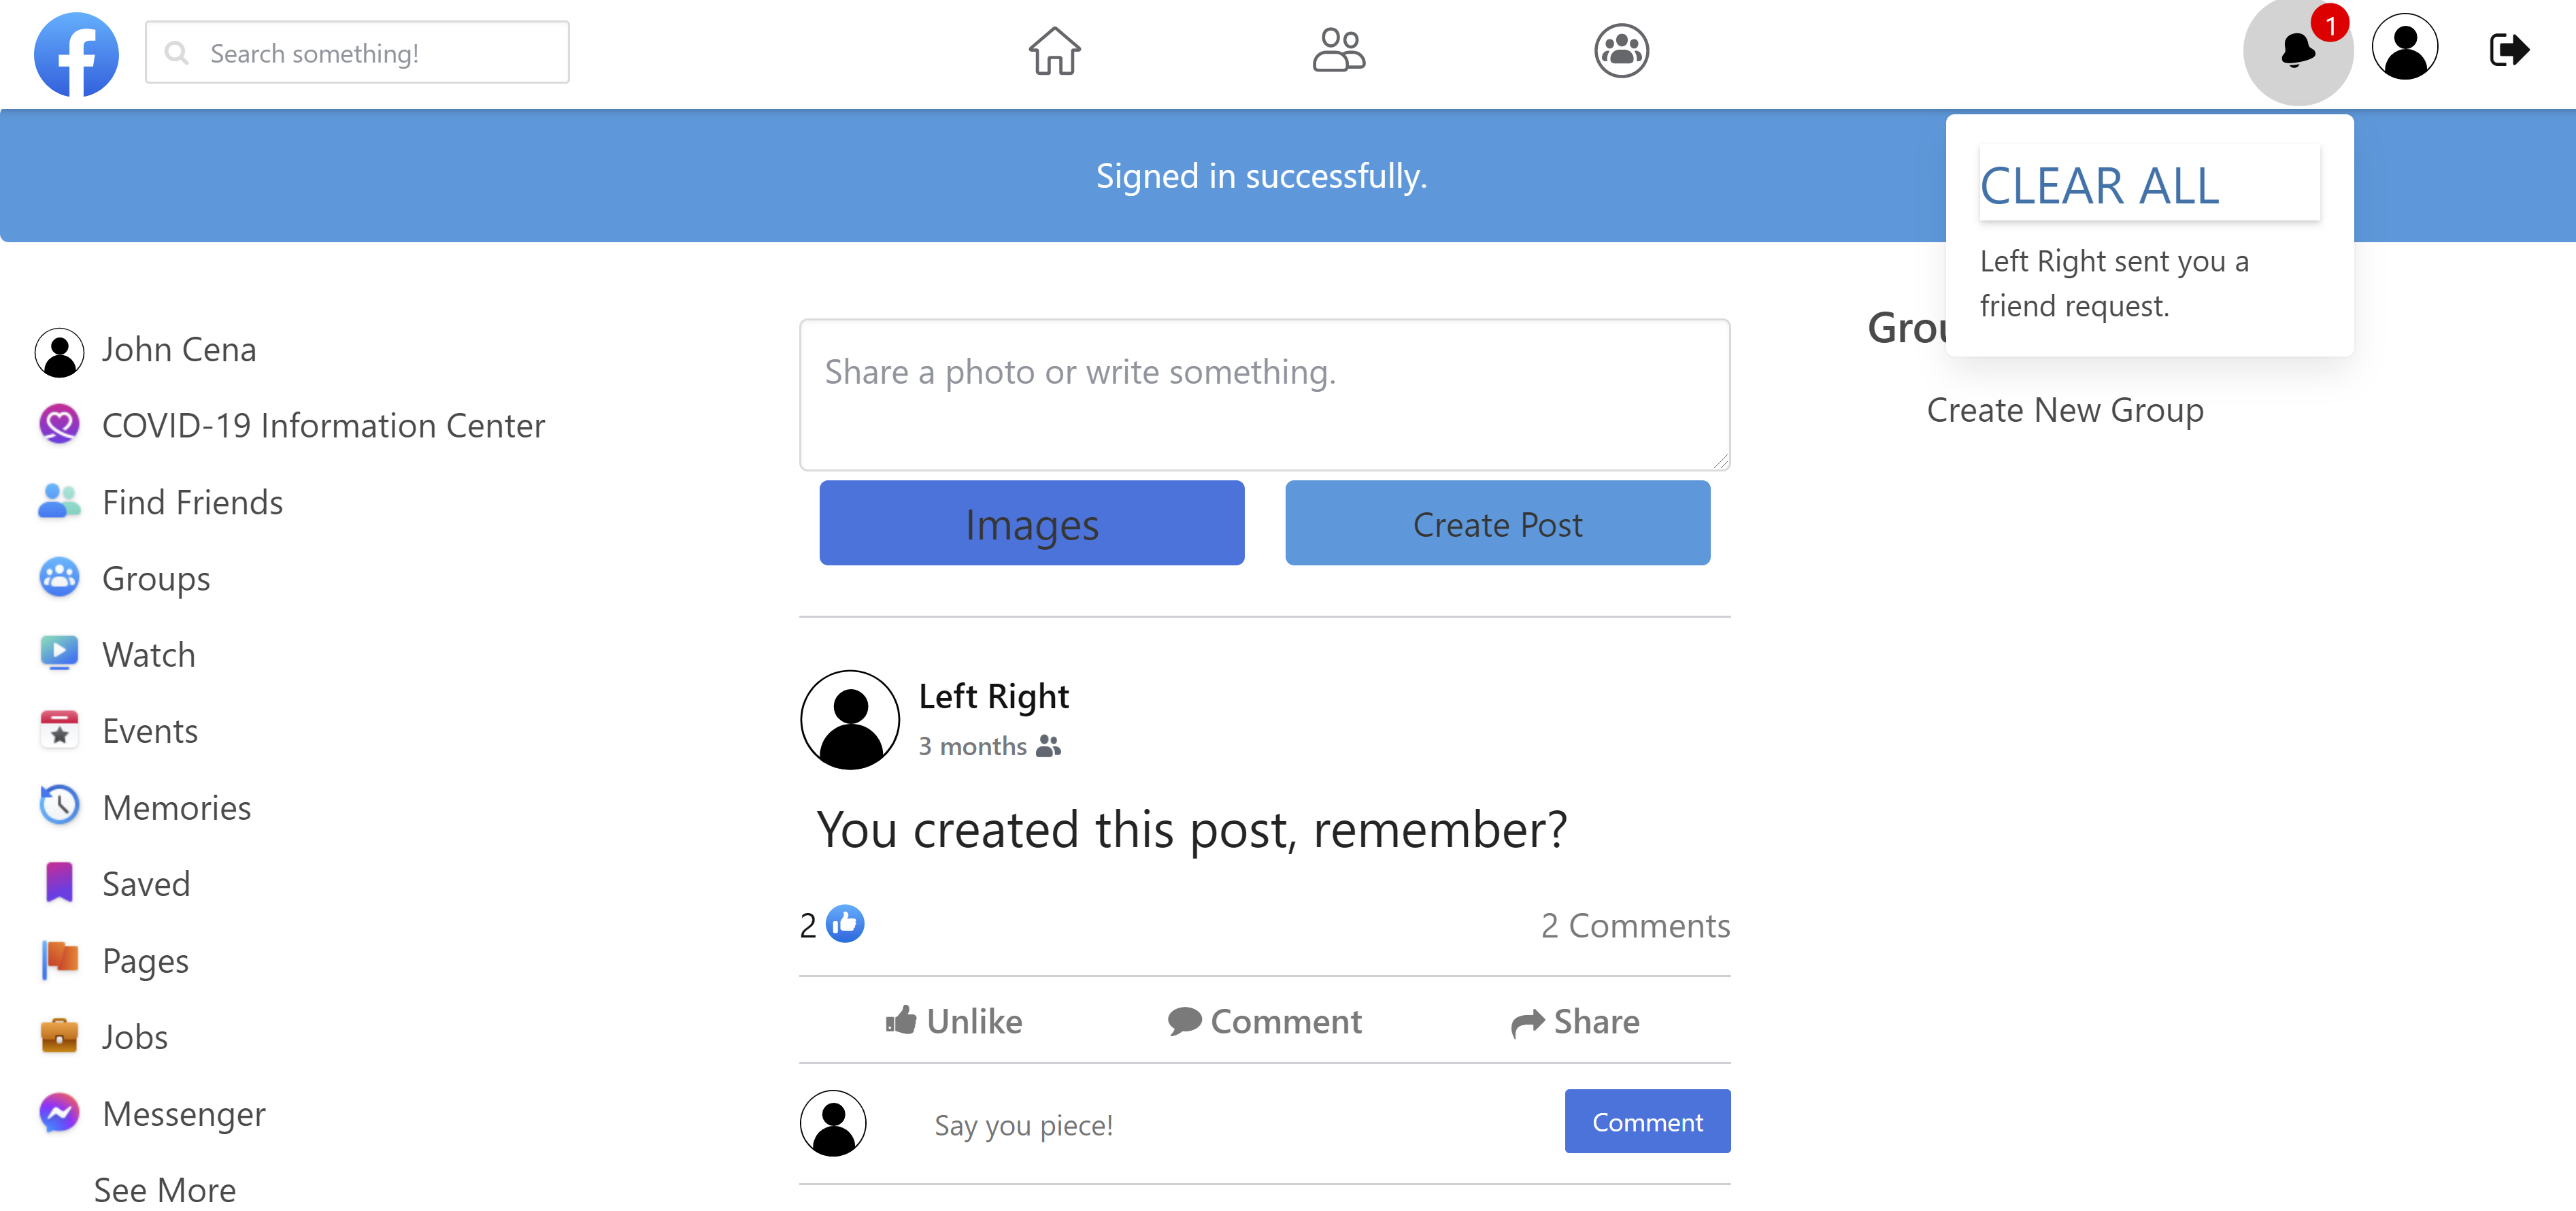Open the friends icon in top navigation

[x=1338, y=50]
